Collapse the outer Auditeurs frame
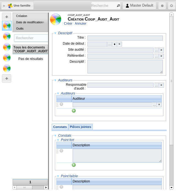This screenshot has width=176, height=192. point(55,80)
